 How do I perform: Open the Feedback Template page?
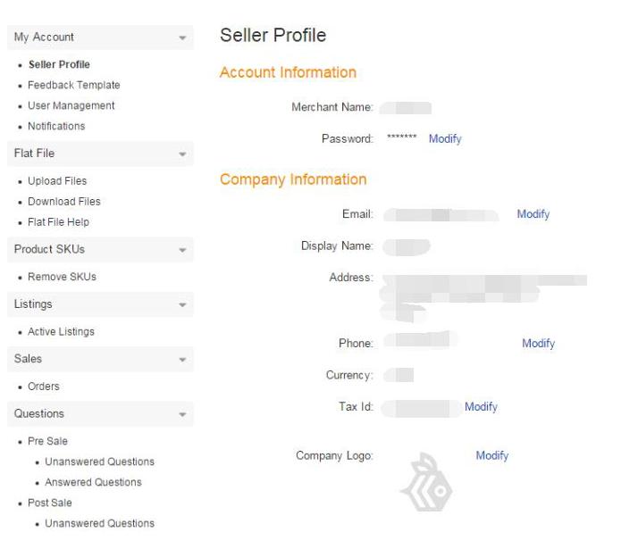coord(73,85)
